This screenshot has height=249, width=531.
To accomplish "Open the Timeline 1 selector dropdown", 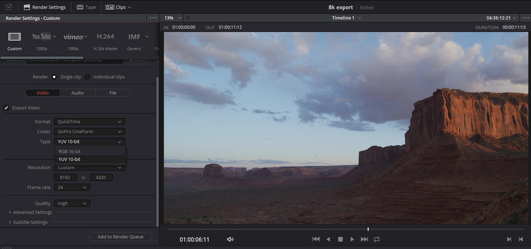I will click(346, 18).
